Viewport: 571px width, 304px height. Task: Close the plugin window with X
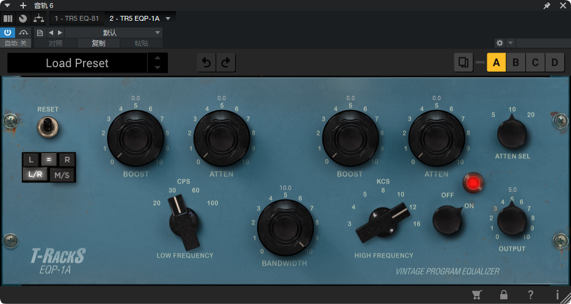[x=562, y=5]
